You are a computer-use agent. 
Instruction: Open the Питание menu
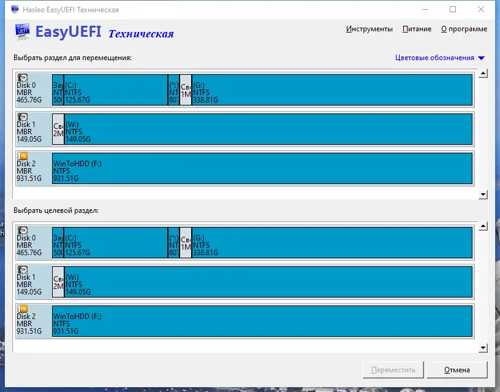[417, 29]
